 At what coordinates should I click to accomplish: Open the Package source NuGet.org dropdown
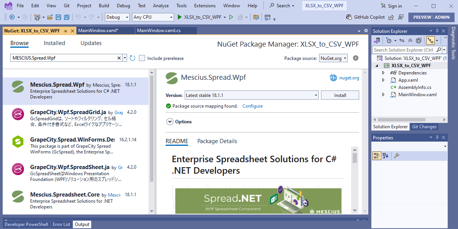click(x=333, y=58)
